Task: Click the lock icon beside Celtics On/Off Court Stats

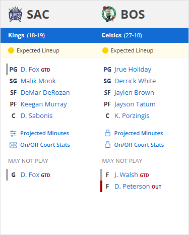Action: (107, 145)
